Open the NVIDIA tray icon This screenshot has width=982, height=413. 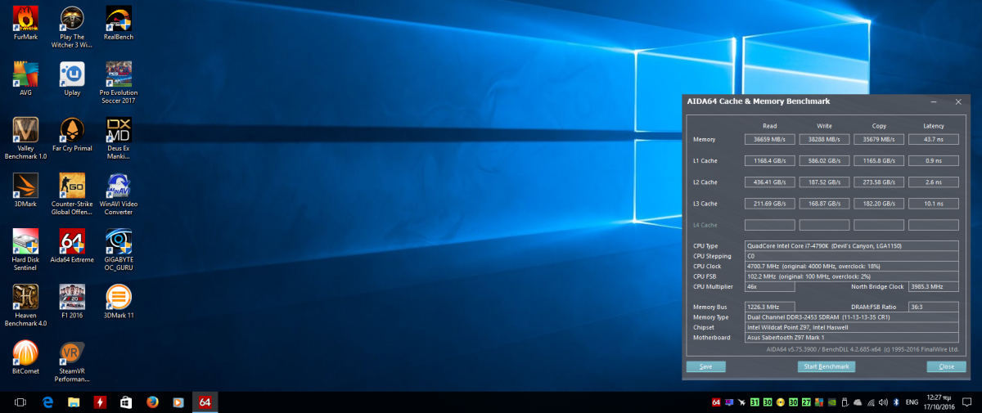(x=832, y=402)
